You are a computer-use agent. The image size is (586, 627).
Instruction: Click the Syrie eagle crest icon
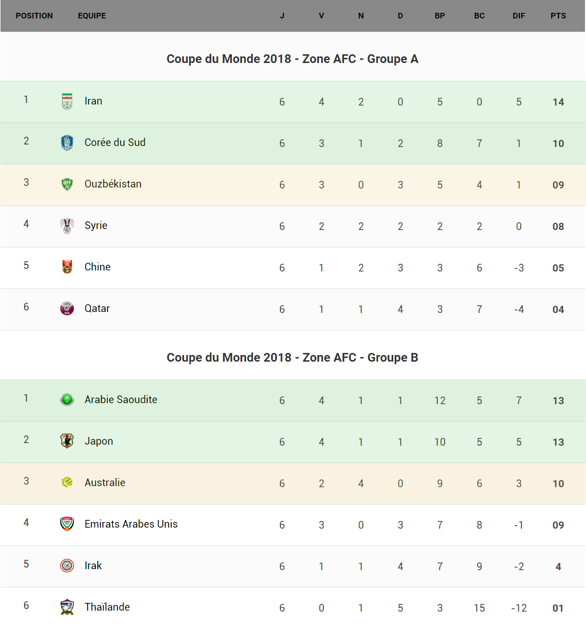(67, 225)
